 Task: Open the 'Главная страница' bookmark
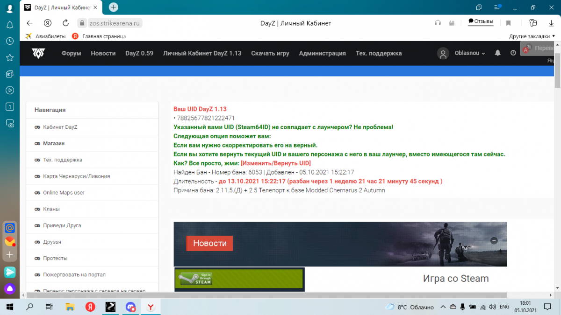[x=99, y=36]
